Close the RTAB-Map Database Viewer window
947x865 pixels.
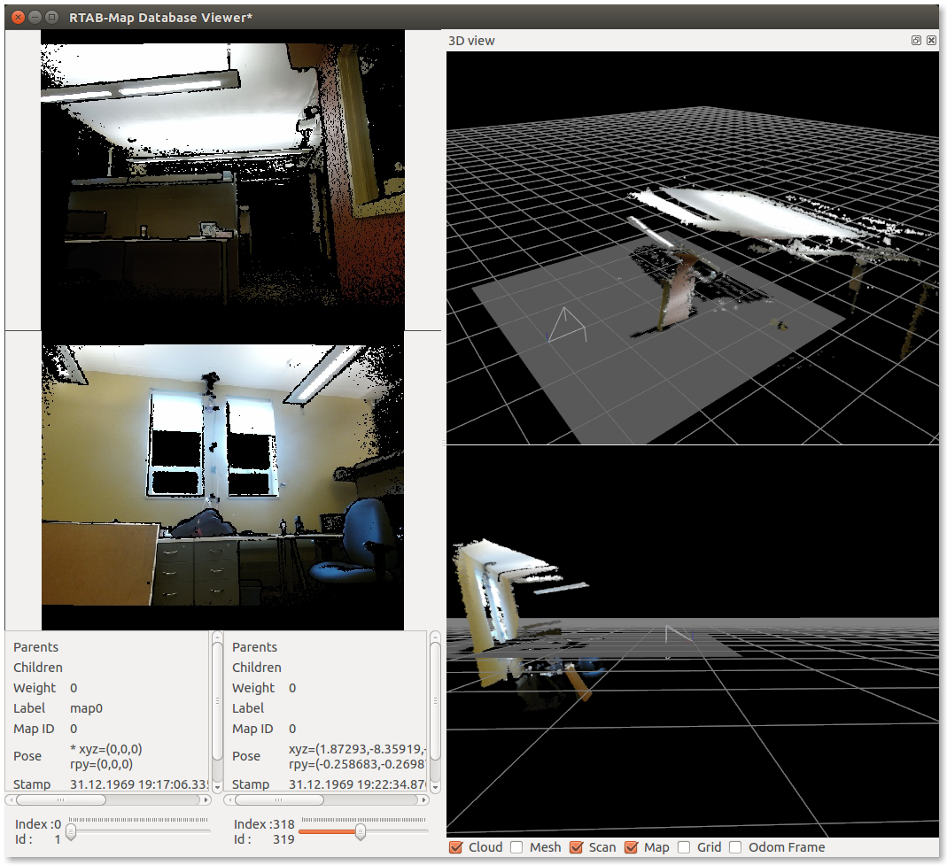(17, 17)
